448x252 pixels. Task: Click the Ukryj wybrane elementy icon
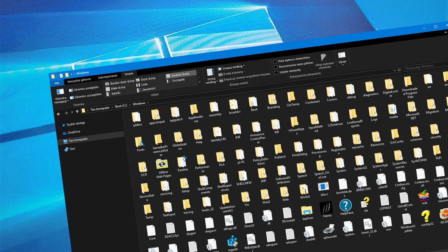click(x=324, y=57)
